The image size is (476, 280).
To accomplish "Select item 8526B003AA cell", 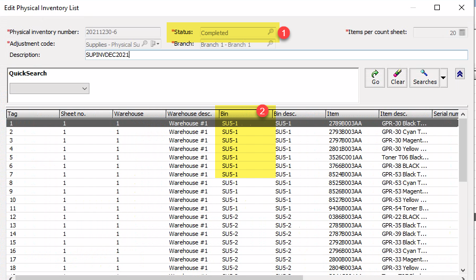I will click(345, 191).
